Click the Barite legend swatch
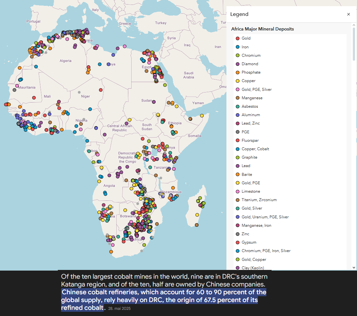Screen dimensions: 357x316 (x=237, y=175)
